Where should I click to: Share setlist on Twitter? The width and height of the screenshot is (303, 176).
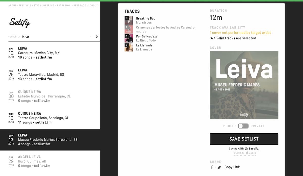[219, 167]
